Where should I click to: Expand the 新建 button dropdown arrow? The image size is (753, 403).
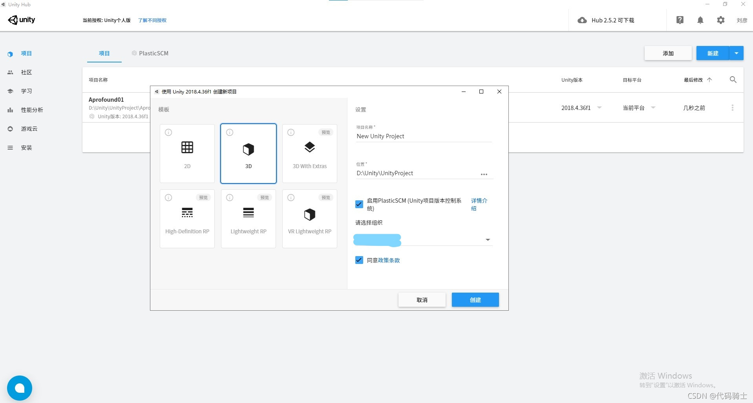737,53
